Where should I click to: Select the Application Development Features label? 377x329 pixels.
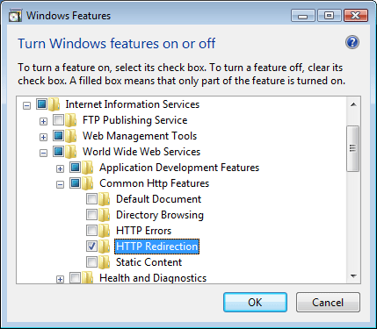click(x=179, y=168)
